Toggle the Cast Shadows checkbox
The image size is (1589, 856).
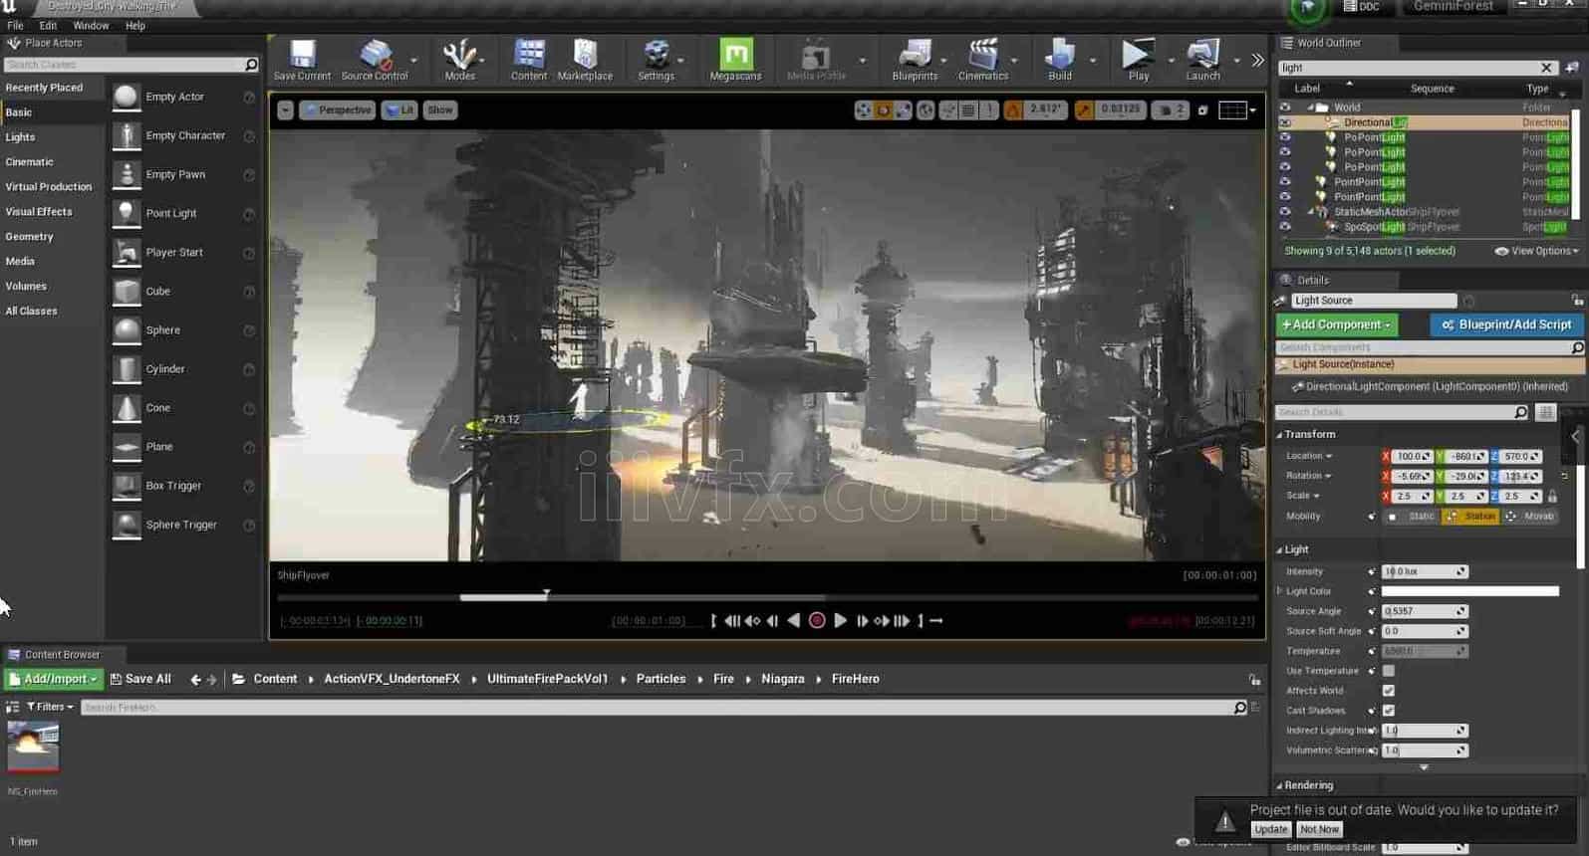click(1389, 711)
